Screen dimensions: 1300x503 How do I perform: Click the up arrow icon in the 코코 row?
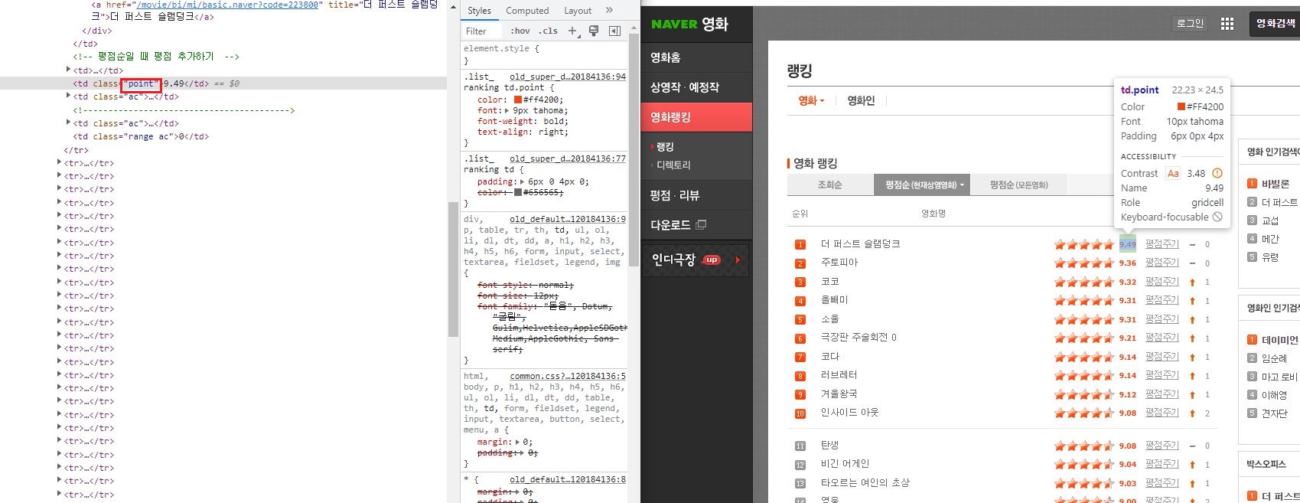[x=1192, y=282]
